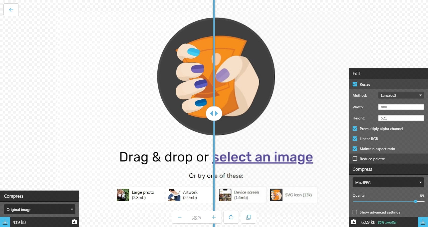The width and height of the screenshot is (428, 227).
Task: Open the MozJPEG codec dropdown
Action: point(388,183)
